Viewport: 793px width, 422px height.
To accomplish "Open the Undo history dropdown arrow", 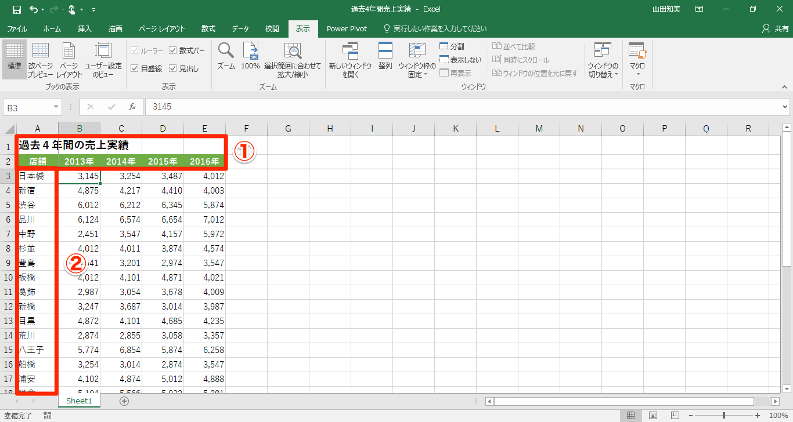I will click(x=44, y=9).
